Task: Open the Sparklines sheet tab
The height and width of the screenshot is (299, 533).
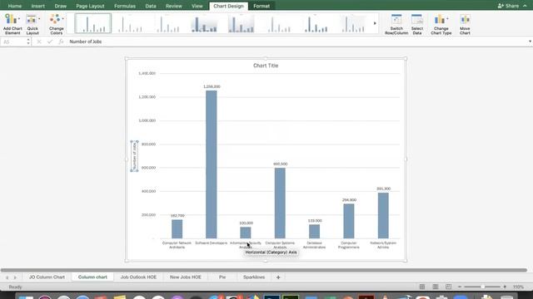Action: 254,277
